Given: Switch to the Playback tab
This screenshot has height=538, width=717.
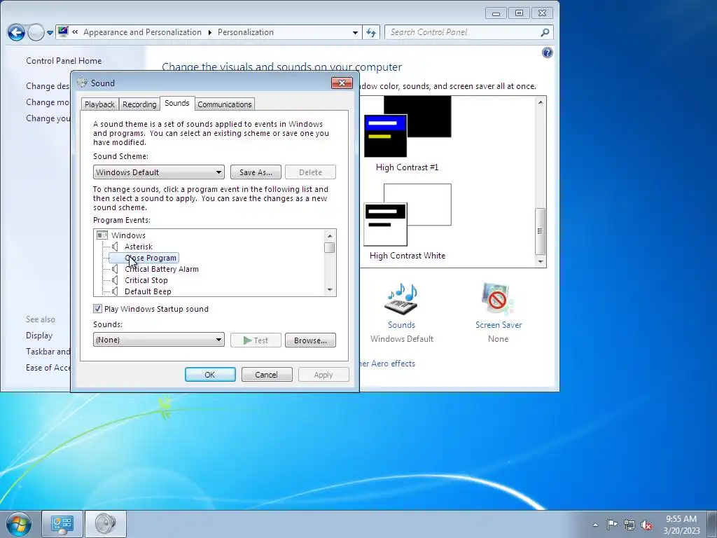Looking at the screenshot, I should (x=99, y=104).
